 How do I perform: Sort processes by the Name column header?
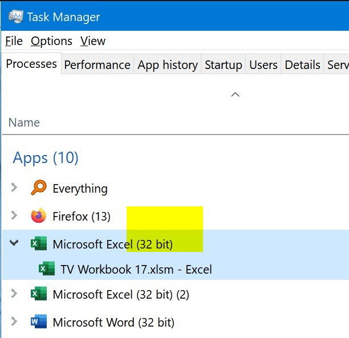click(x=24, y=123)
